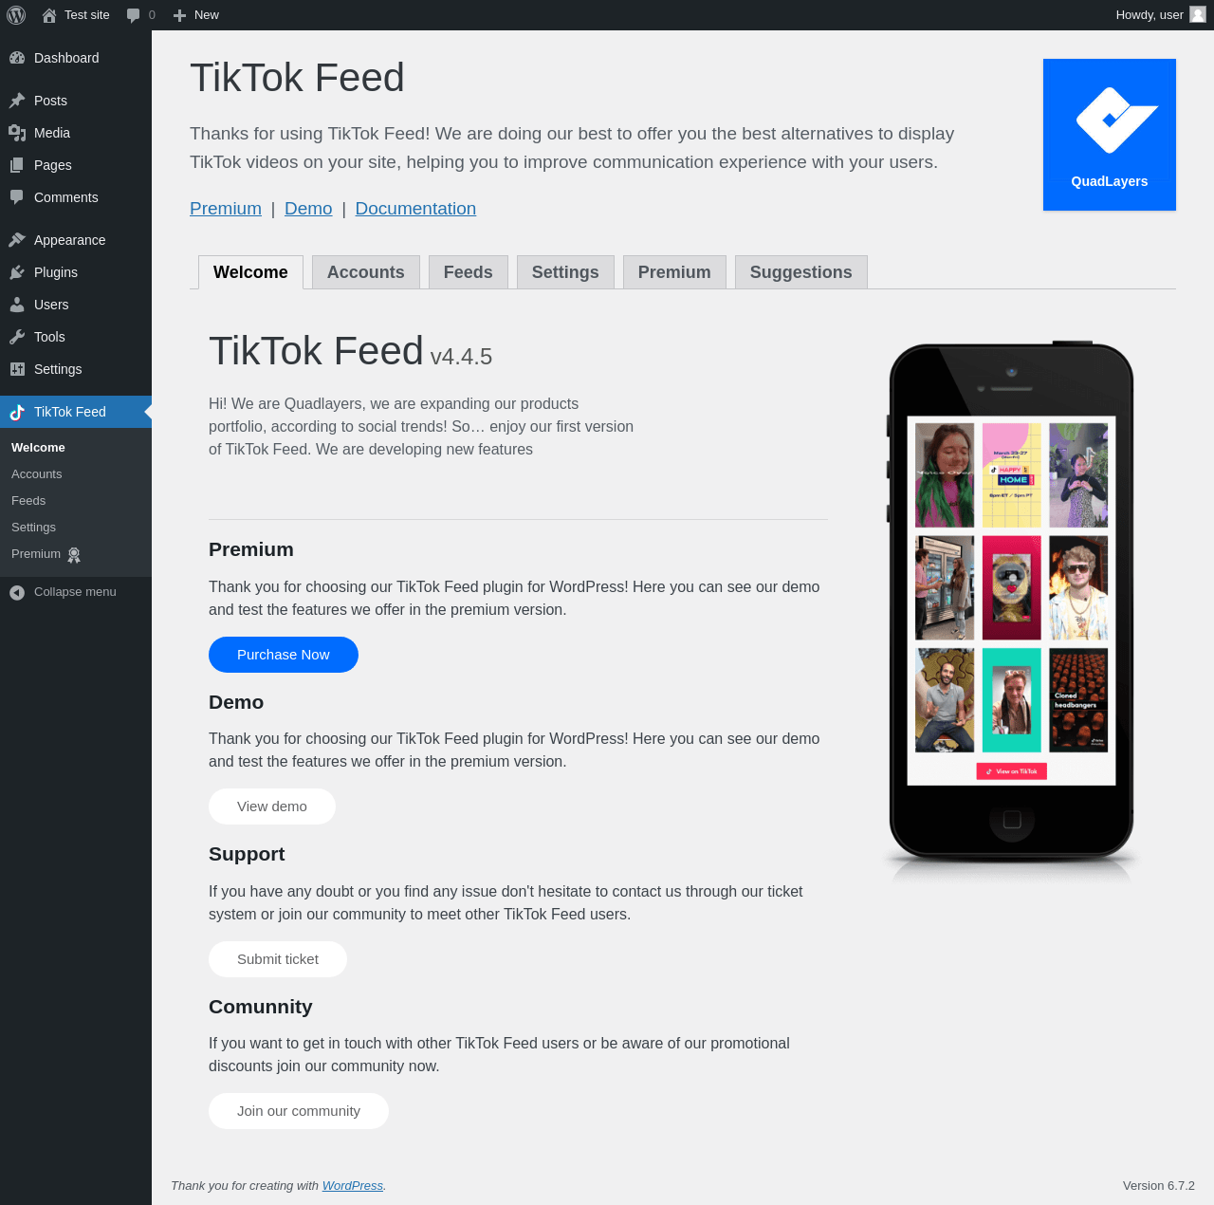Click the WordPress logo icon
The width and height of the screenshot is (1214, 1205).
[16, 15]
